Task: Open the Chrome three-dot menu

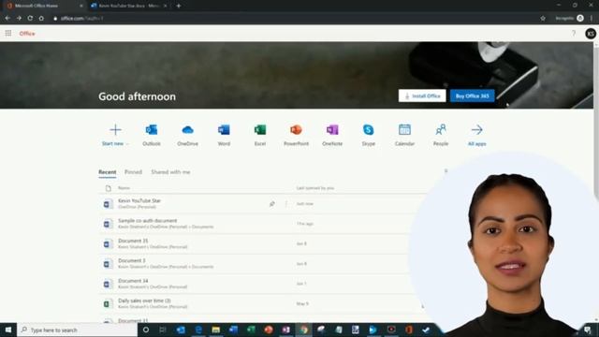Action: (x=592, y=18)
